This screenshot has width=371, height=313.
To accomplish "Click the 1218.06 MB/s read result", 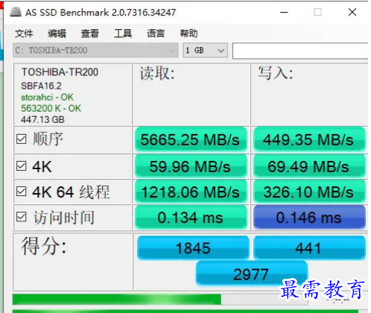I will [x=191, y=192].
